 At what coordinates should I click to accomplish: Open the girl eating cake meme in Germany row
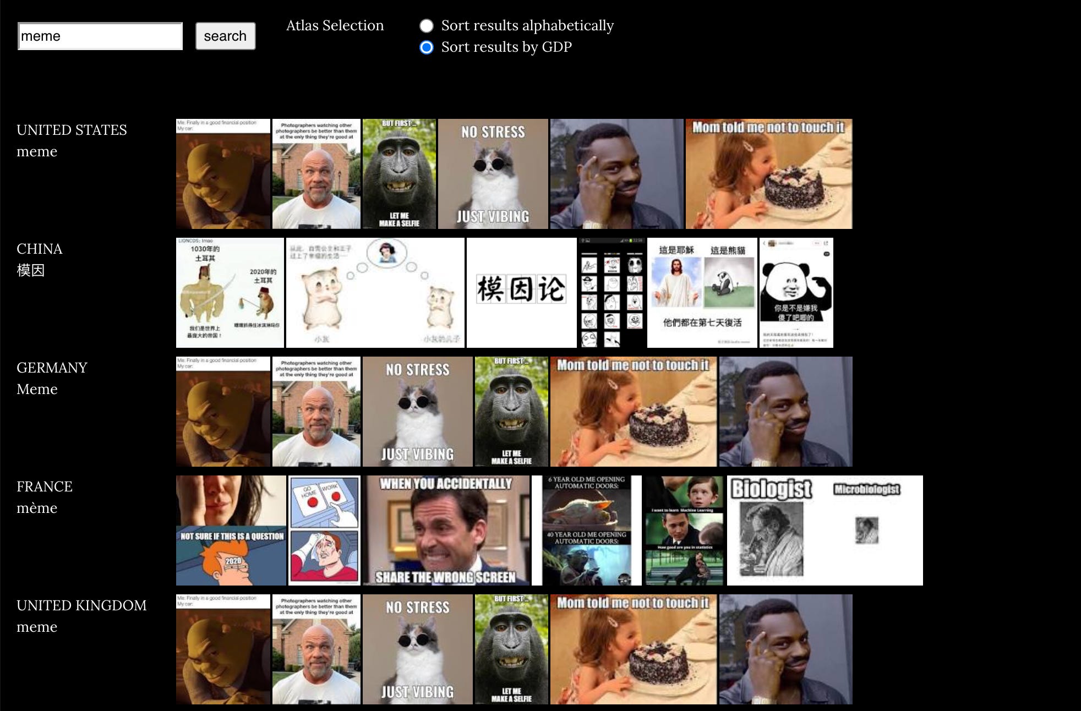pyautogui.click(x=634, y=412)
